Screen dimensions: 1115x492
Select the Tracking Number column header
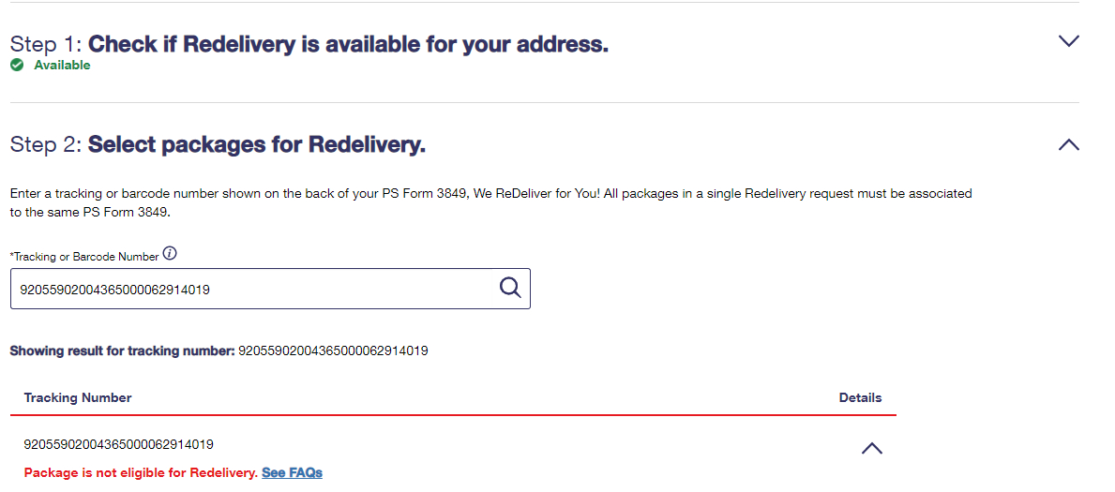click(78, 397)
